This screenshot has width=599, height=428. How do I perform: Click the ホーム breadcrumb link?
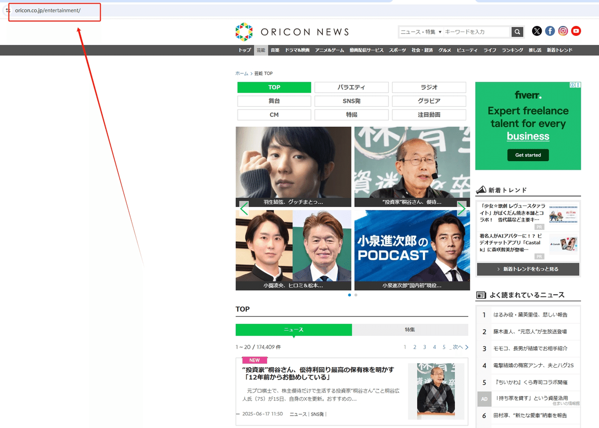(x=242, y=73)
